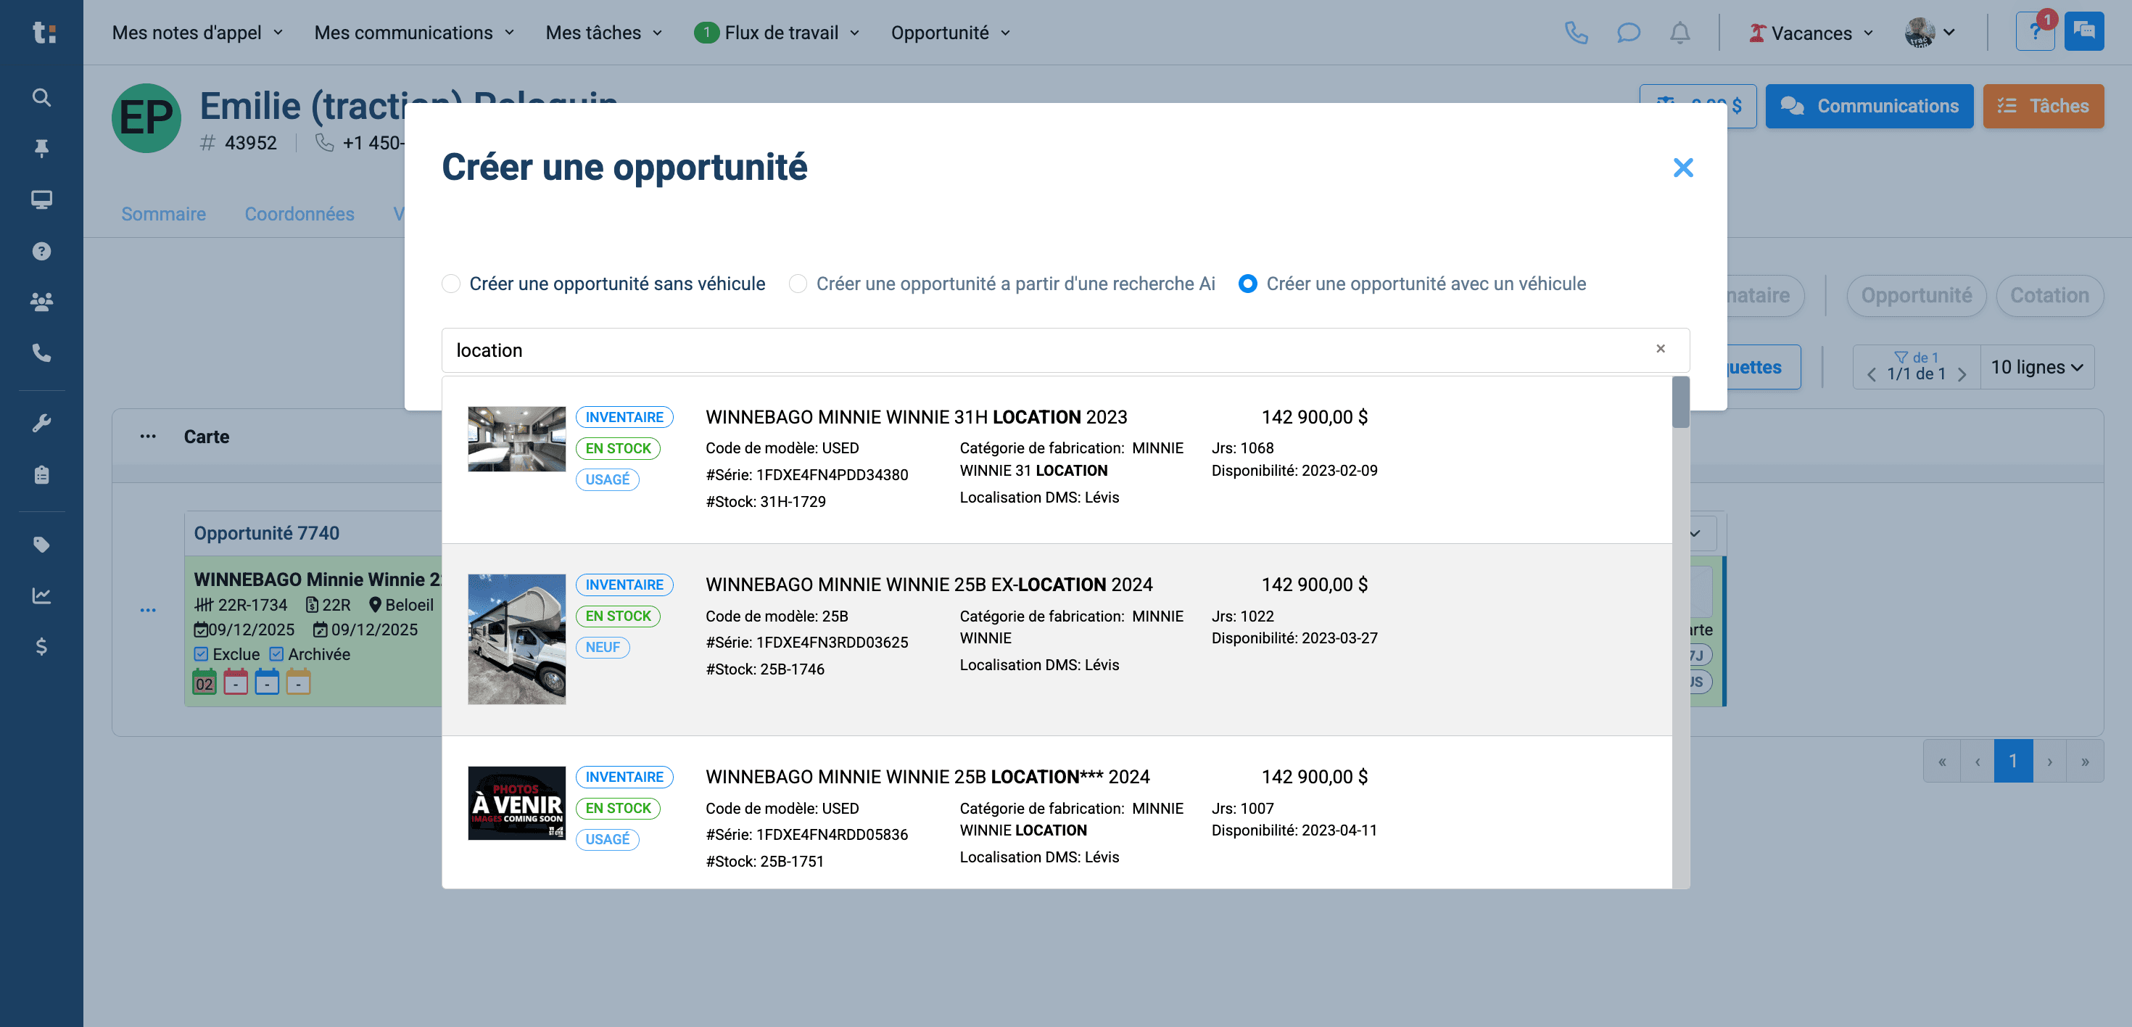Open the tag icon in left sidebar
This screenshot has height=1027, width=2132.
[x=41, y=544]
